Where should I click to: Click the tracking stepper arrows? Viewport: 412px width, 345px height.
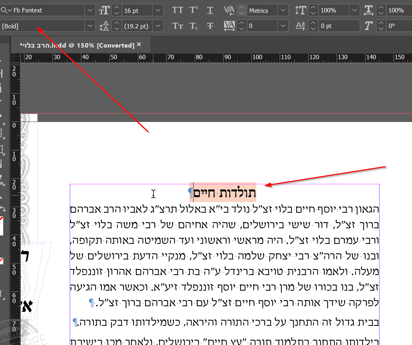pos(242,26)
